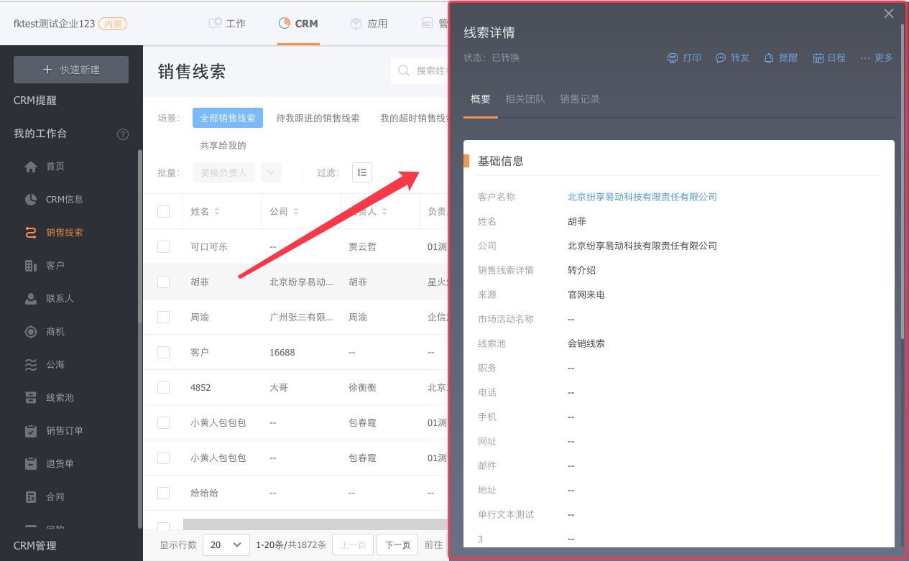The height and width of the screenshot is (561, 909).
Task: Tick the checkbox for the 可口可乐 row
Action: 164,247
